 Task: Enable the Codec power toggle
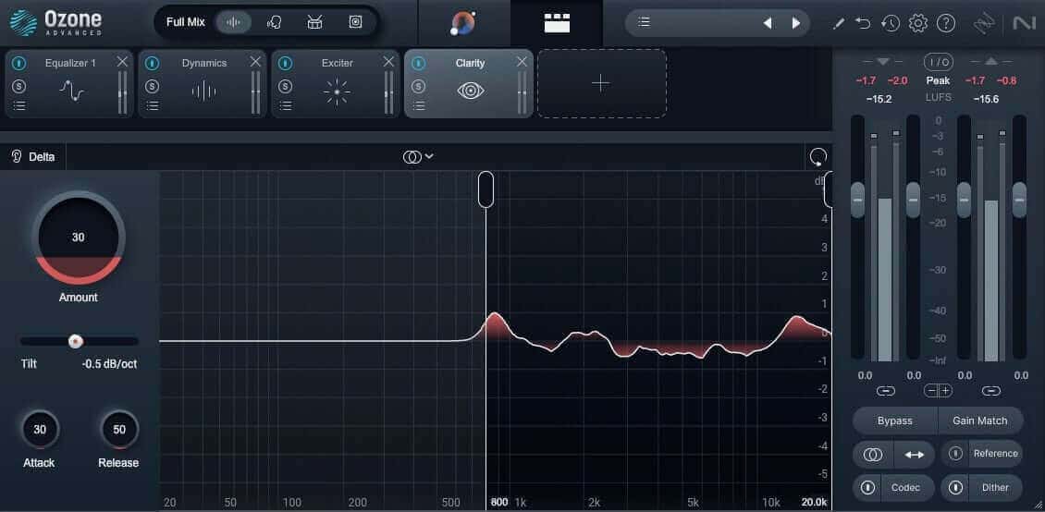coord(867,488)
